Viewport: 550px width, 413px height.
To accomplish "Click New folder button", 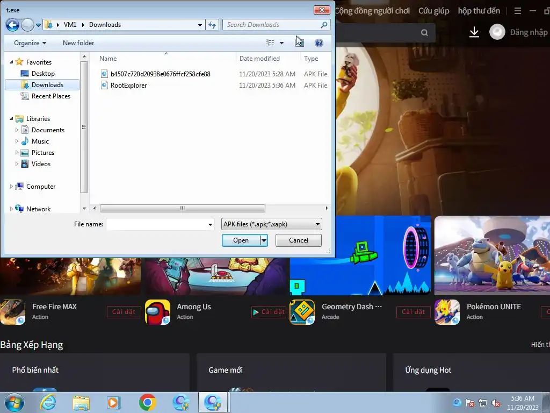I will (78, 43).
